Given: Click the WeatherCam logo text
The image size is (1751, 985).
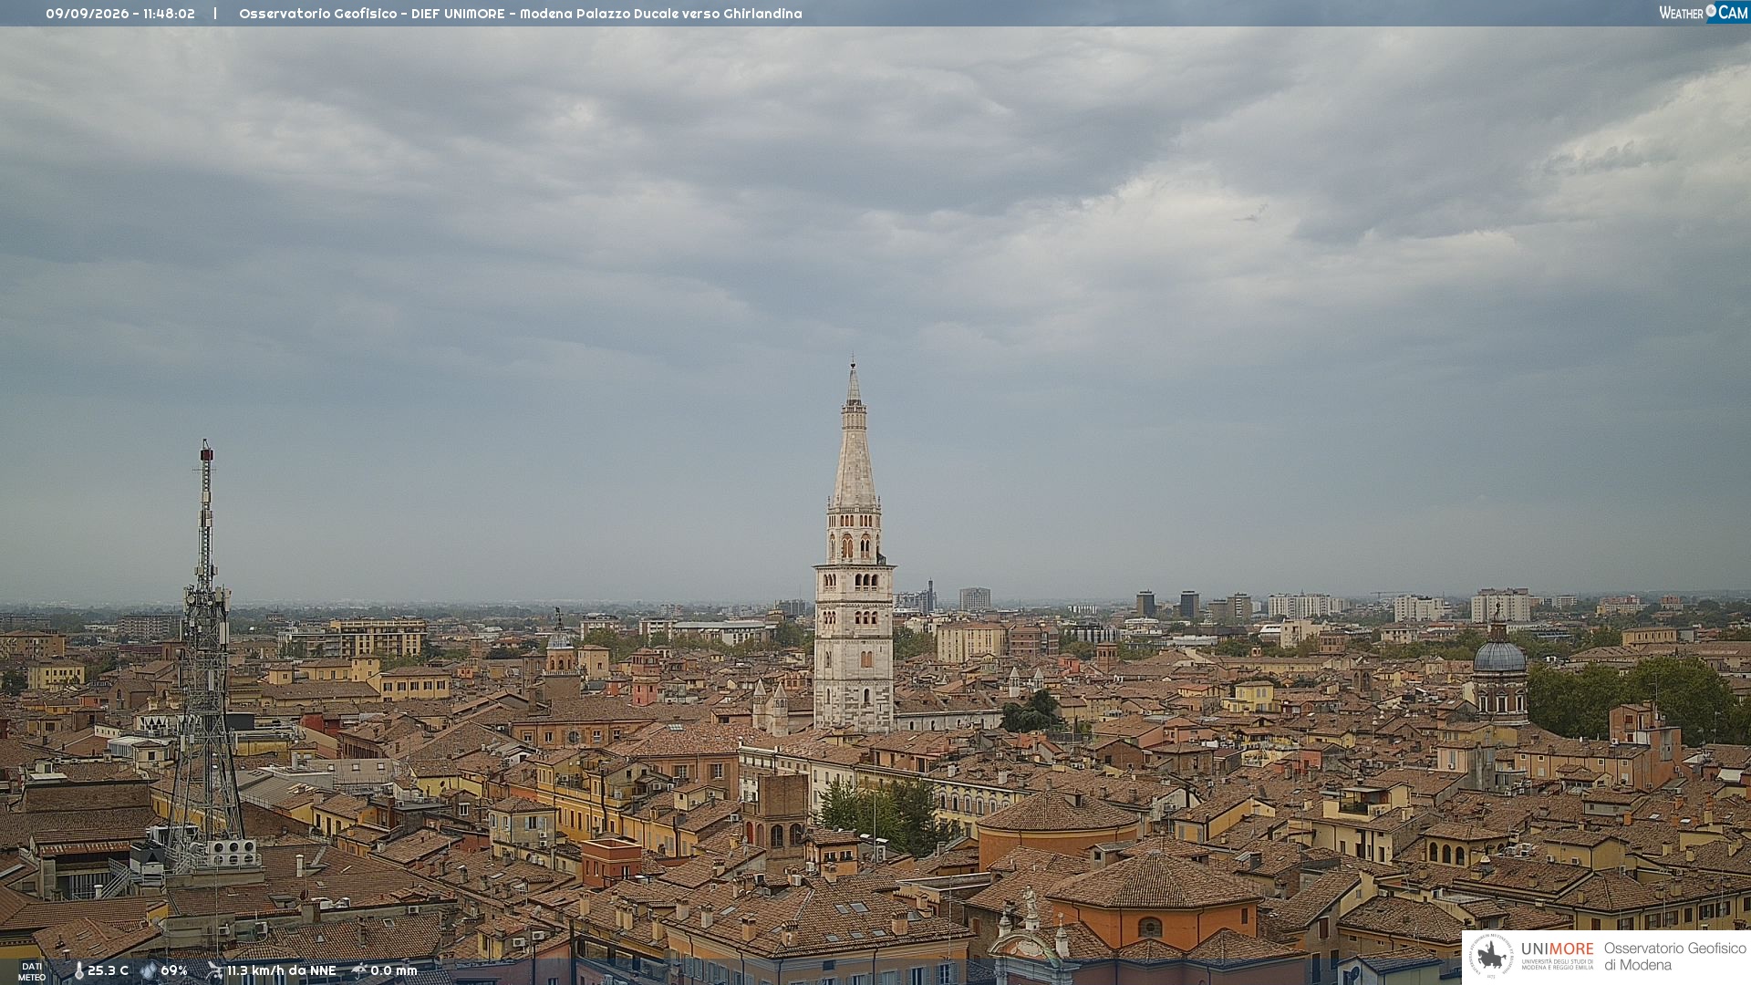Looking at the screenshot, I should click(1704, 13).
